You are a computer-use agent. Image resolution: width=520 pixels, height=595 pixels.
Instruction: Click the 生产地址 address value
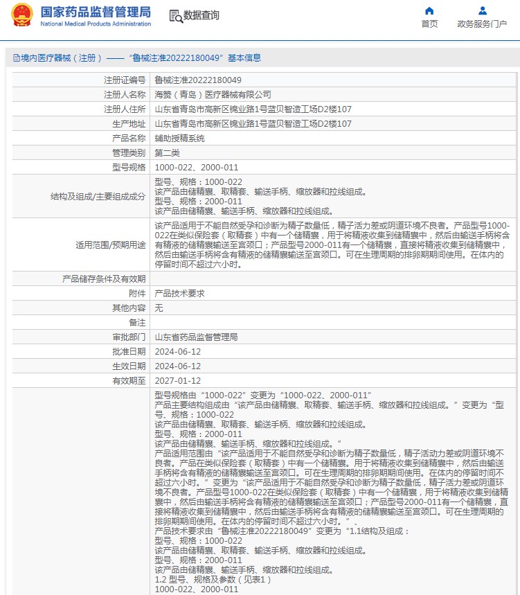pos(253,124)
